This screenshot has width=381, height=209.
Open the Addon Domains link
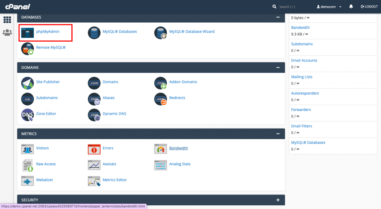(183, 82)
